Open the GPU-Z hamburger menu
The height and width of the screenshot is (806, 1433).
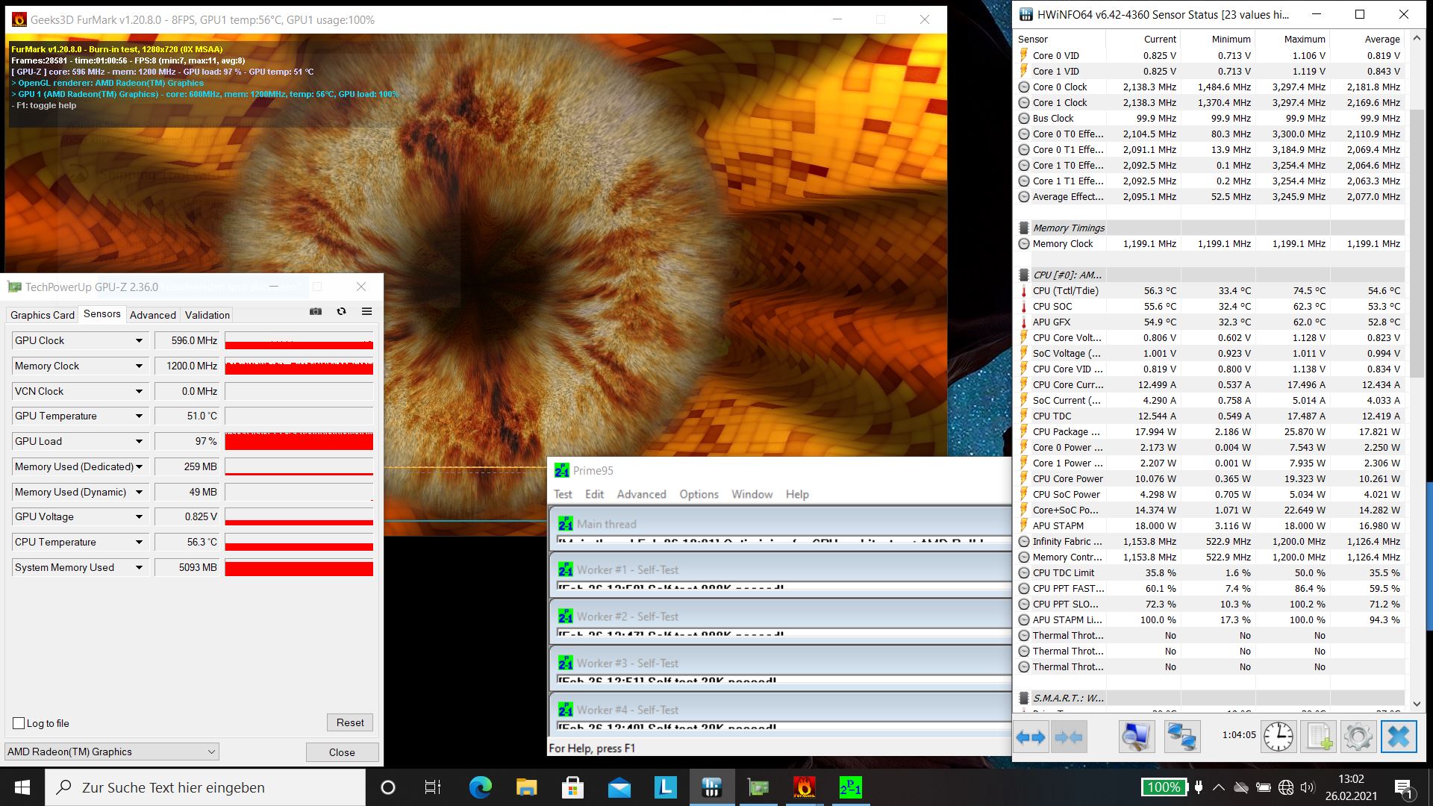pyautogui.click(x=366, y=311)
